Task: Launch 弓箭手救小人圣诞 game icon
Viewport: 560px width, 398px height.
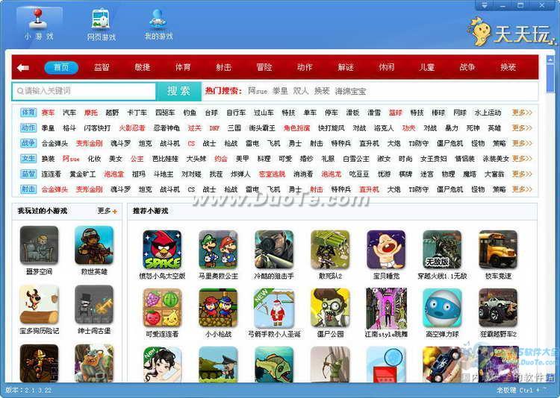Action: pos(274,308)
